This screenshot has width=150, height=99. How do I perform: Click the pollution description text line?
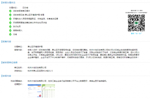[67, 81]
